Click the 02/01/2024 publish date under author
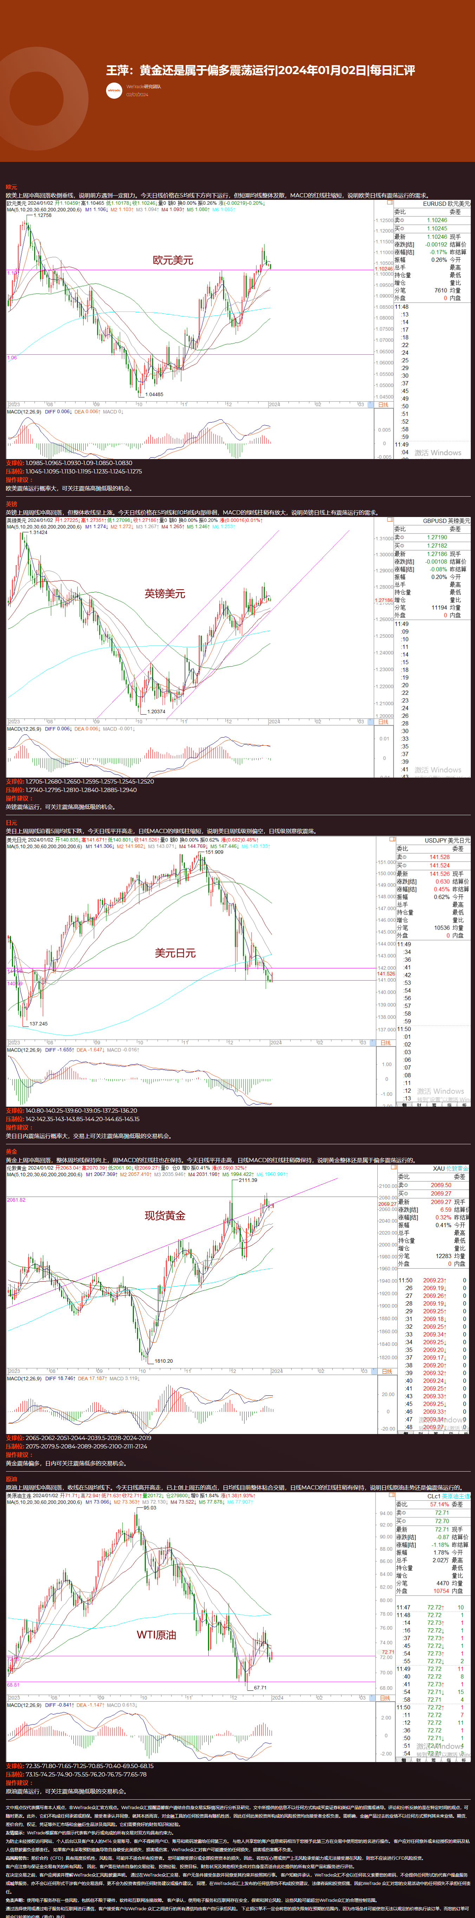 tap(137, 94)
